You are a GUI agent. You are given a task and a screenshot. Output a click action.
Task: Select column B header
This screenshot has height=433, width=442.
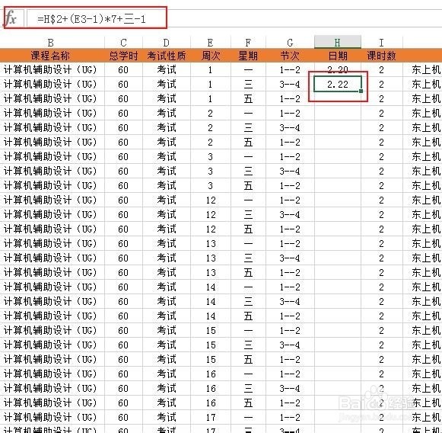coord(51,43)
